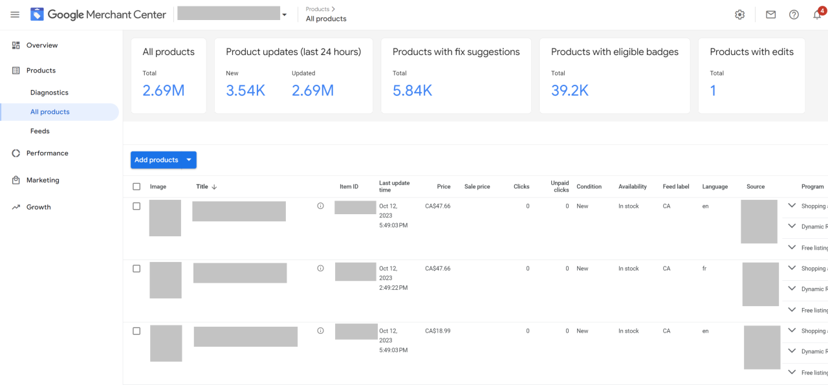Tick the second product row checkbox
828x385 pixels.
click(x=136, y=268)
